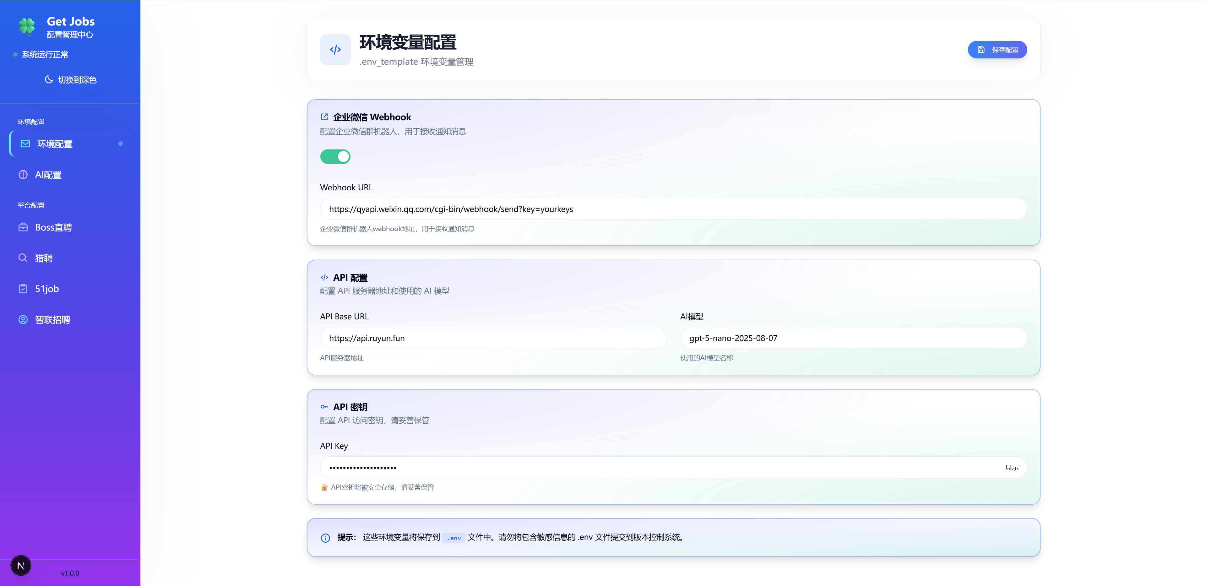1206x586 pixels.
Task: Click the Webhook URL input field
Action: [x=673, y=209]
